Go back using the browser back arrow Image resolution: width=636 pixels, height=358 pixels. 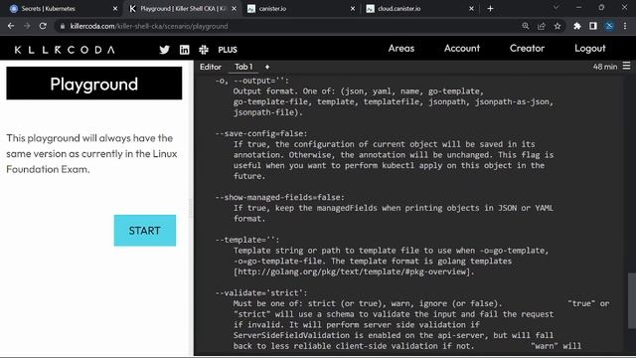pos(11,26)
